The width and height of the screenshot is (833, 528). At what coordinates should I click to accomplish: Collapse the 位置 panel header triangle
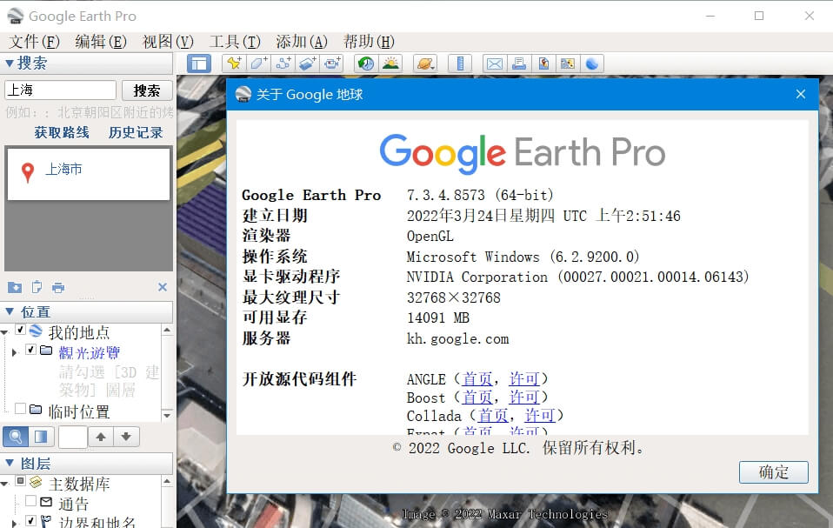(9, 311)
